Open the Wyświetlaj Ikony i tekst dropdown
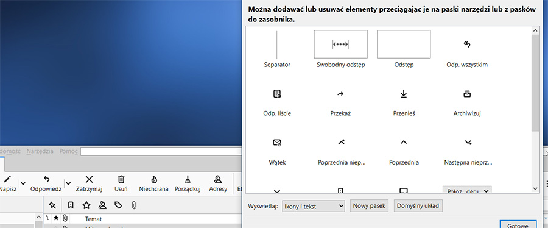Screen dimensions: 548x228 314,206
